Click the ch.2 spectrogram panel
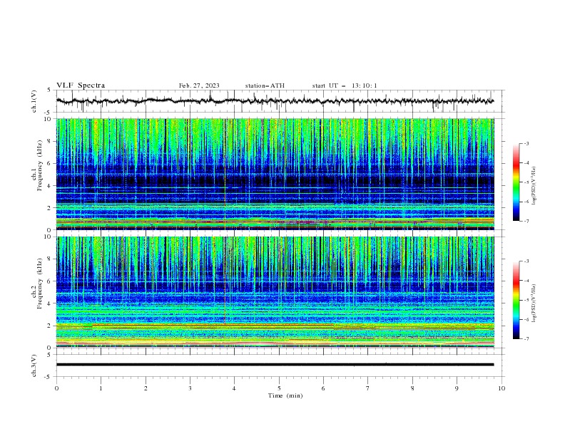565x436 pixels. tap(275, 292)
